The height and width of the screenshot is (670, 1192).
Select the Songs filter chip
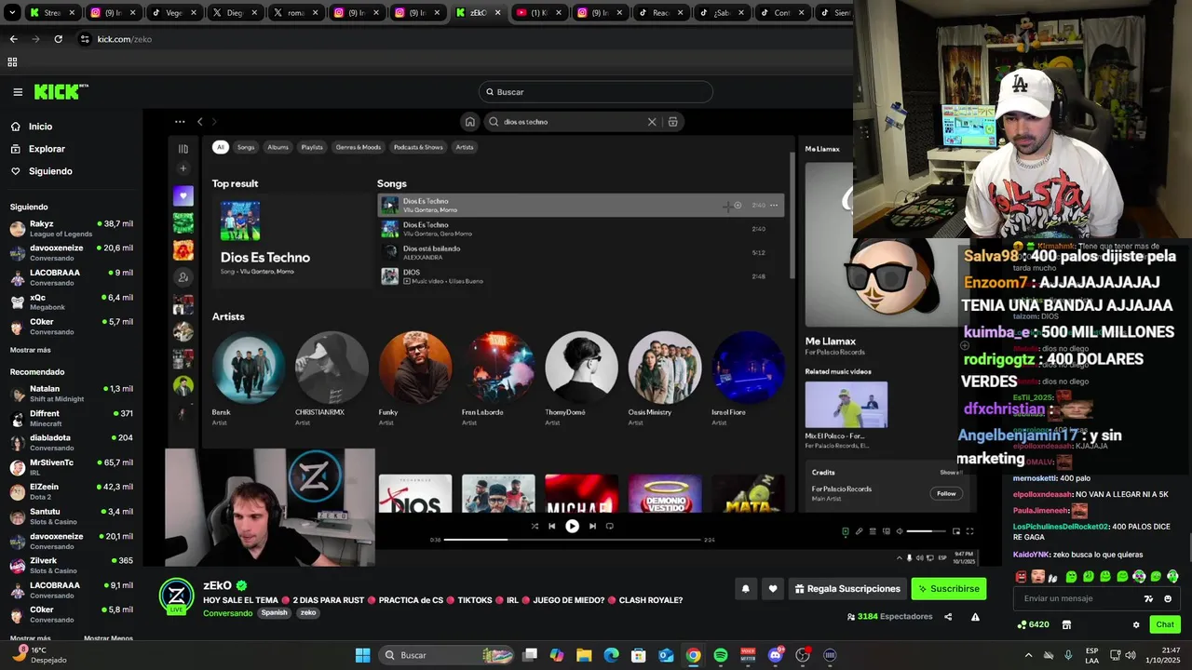[x=246, y=147]
